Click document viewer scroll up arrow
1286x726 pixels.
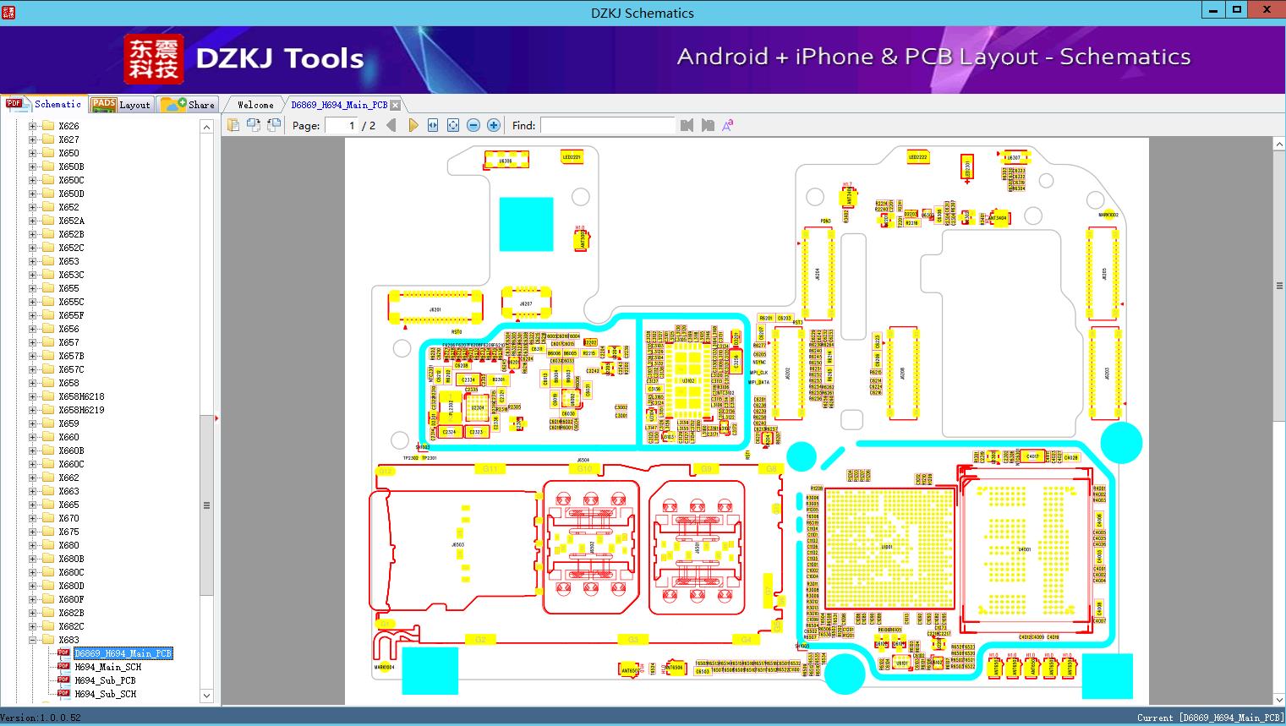point(1278,145)
